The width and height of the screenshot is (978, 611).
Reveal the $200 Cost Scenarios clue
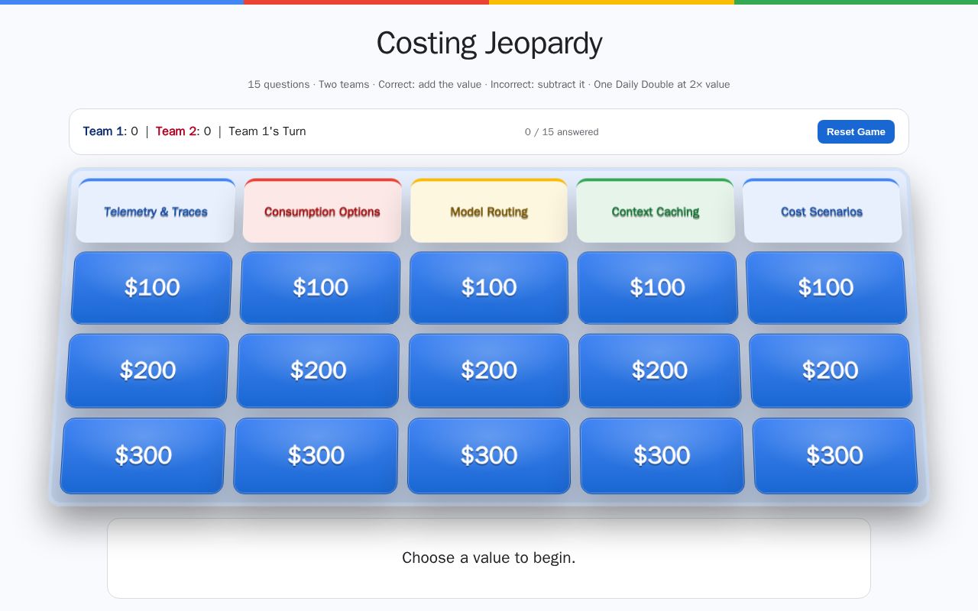coord(831,370)
